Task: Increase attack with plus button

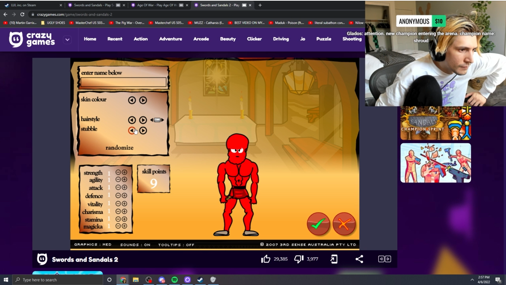Action: [x=124, y=187]
